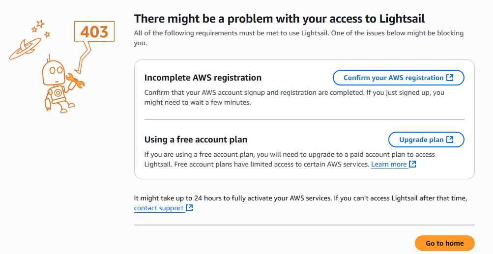Image resolution: width=493 pixels, height=254 pixels.
Task: Click the 24 hours activation notice text
Action: click(x=300, y=198)
